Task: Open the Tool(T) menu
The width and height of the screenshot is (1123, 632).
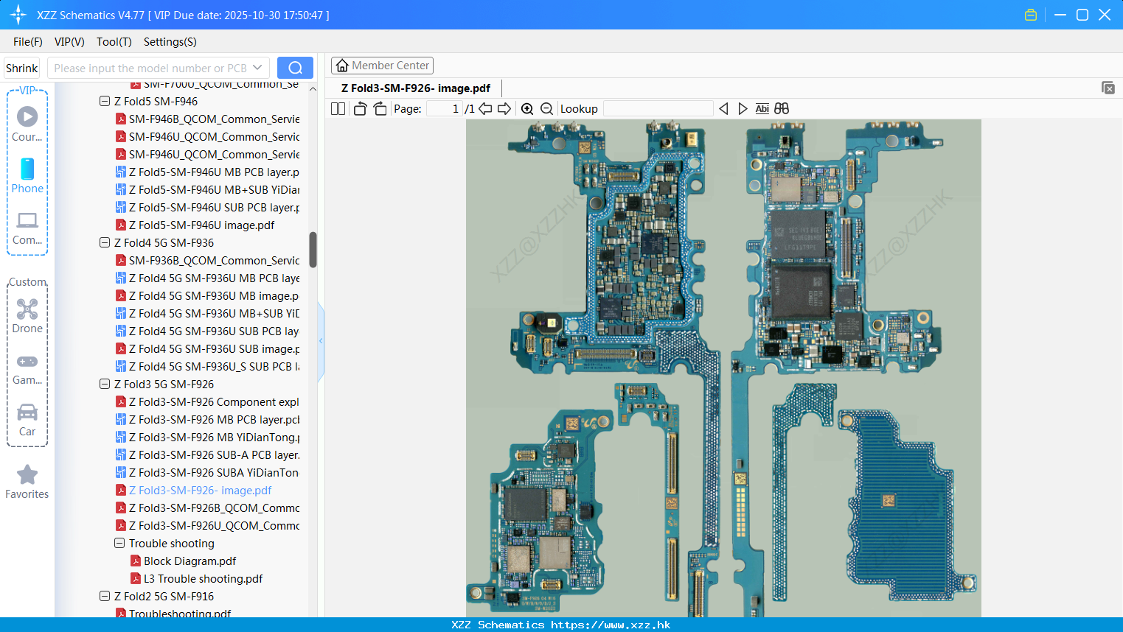Action: 114,42
